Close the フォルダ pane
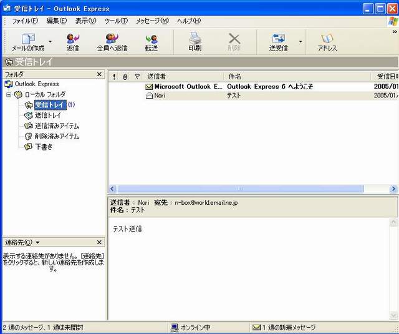The height and width of the screenshot is (334, 399). click(x=100, y=74)
